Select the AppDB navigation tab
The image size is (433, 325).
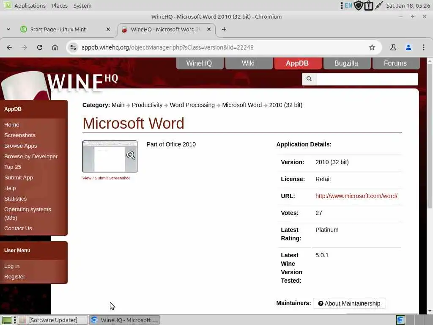coord(297,63)
